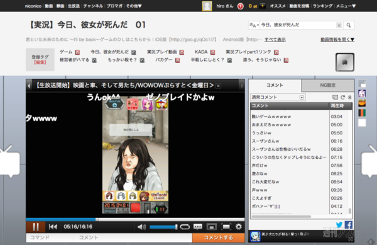Open dictionary icon beside KADA tag

click(212, 52)
